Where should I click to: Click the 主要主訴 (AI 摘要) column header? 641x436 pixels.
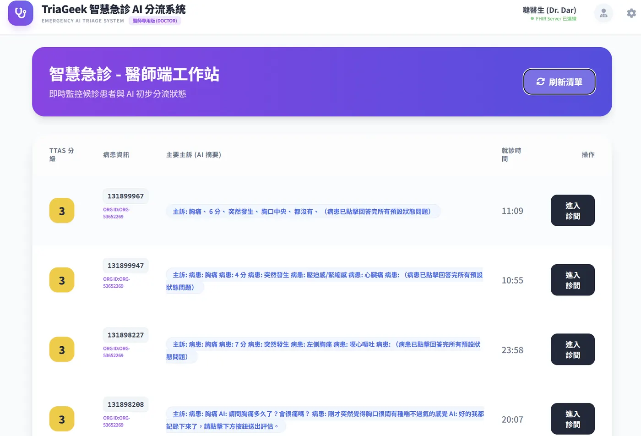tap(194, 155)
